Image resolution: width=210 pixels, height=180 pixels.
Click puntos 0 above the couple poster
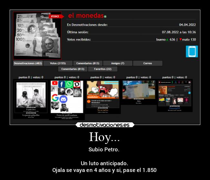point(24,77)
